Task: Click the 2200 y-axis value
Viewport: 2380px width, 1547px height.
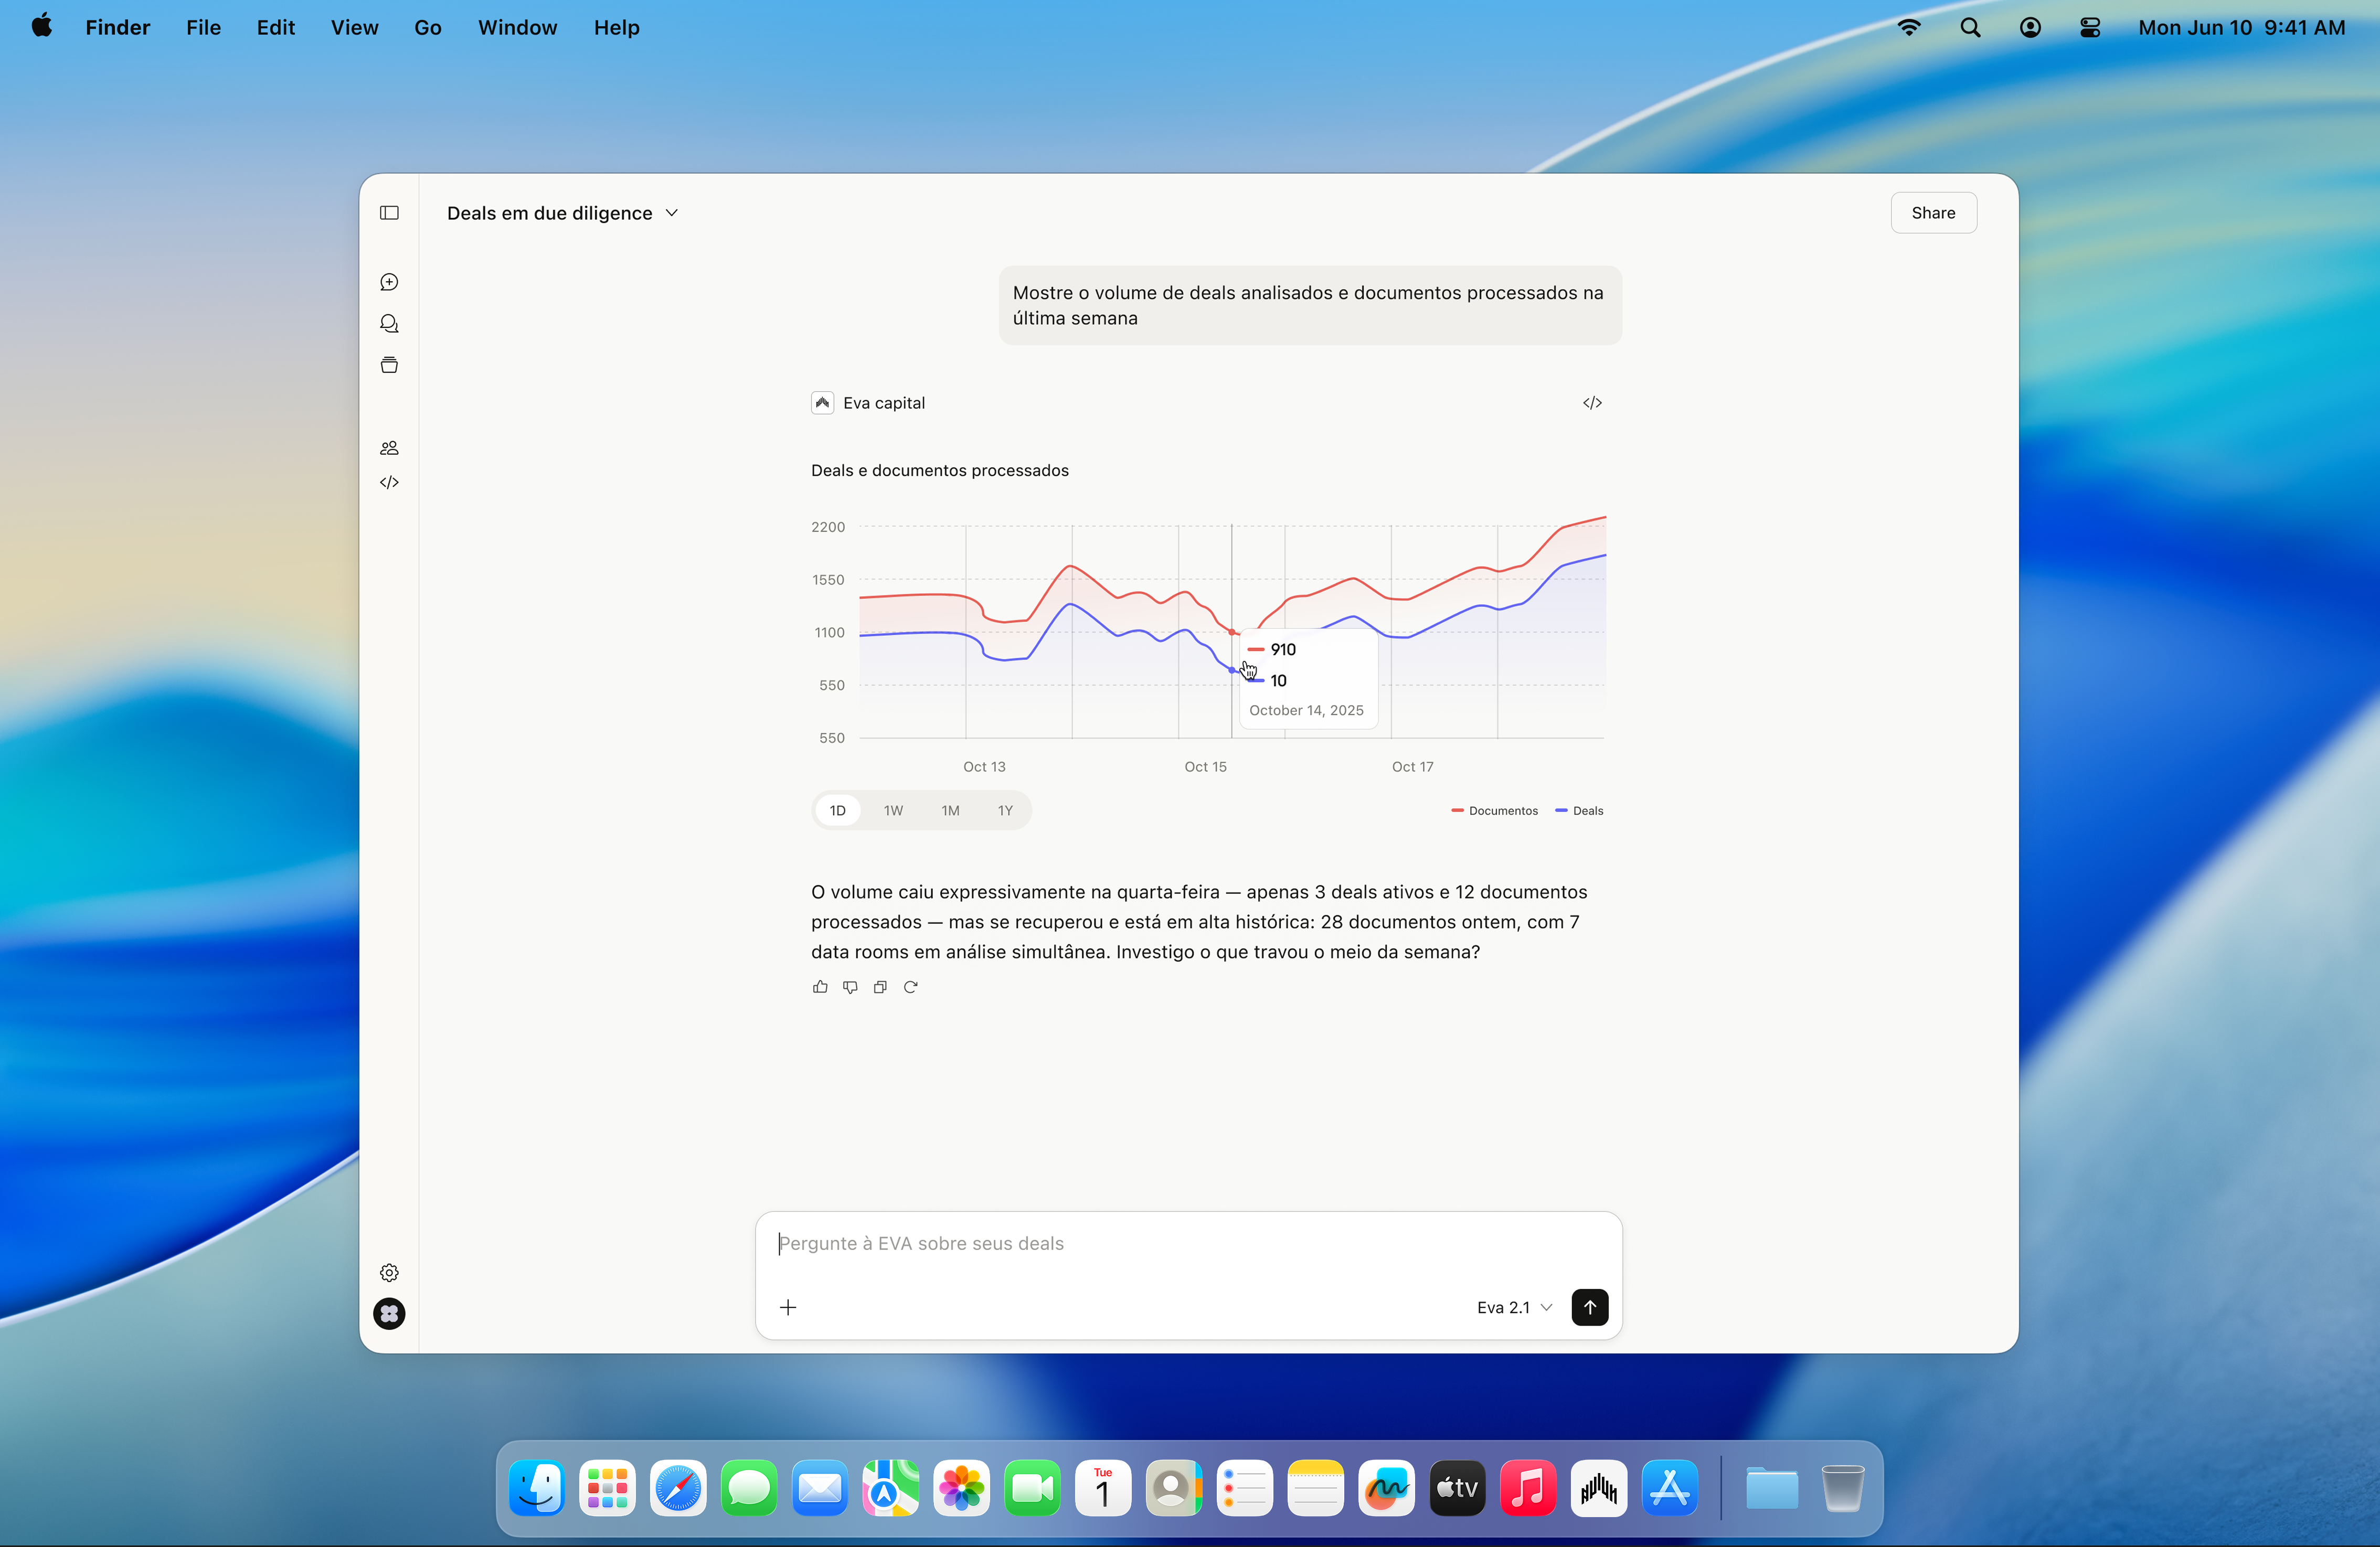Action: 827,527
